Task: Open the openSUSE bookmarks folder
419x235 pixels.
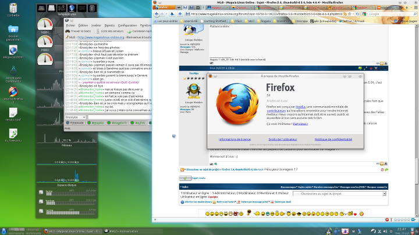Action: (x=189, y=21)
